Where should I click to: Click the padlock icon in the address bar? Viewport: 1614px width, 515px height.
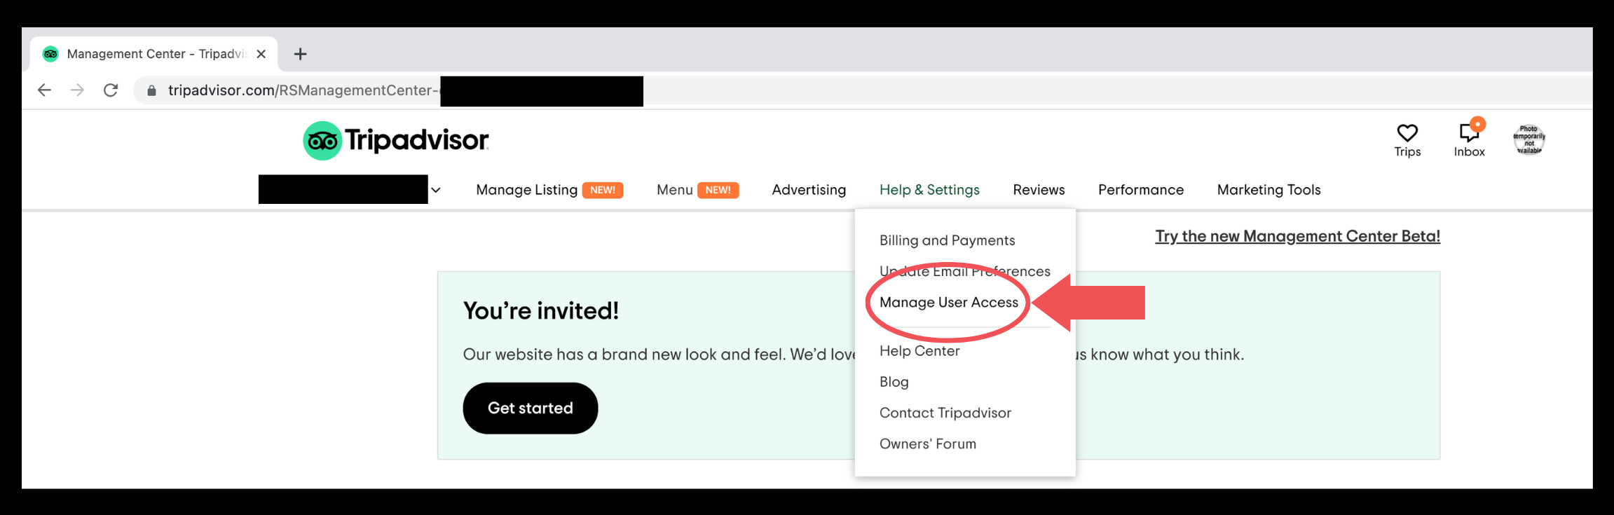point(151,90)
